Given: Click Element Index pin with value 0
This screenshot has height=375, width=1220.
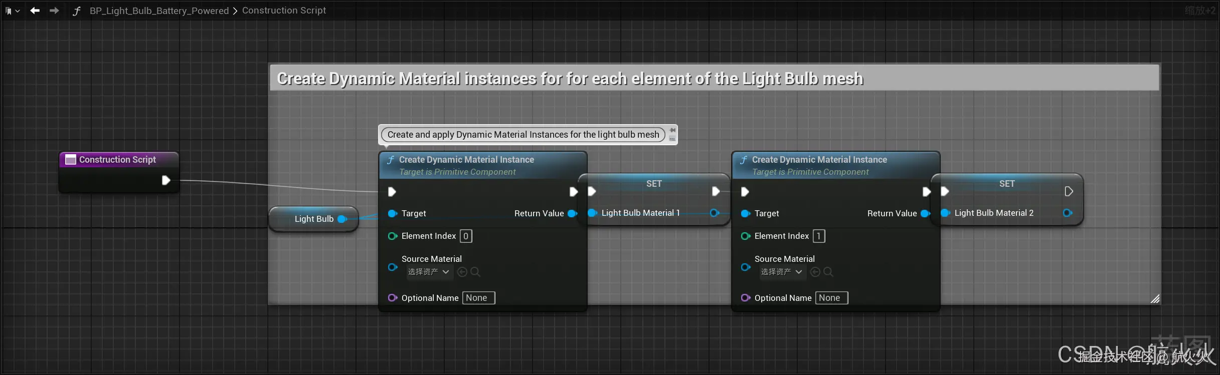Looking at the screenshot, I should [x=393, y=236].
